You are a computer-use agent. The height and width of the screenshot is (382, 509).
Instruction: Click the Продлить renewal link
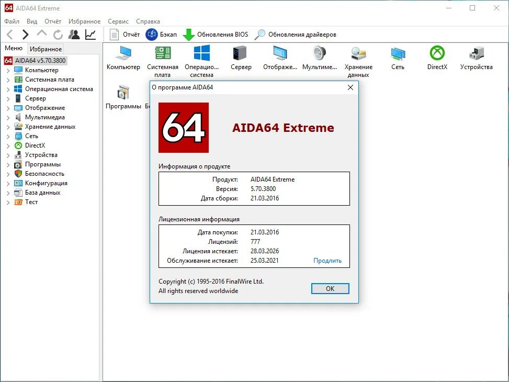327,261
